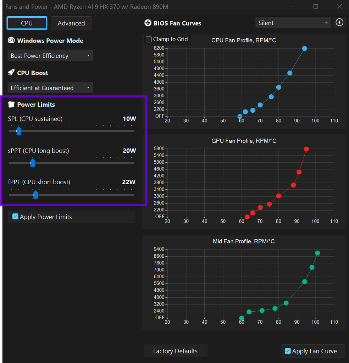Click the Windows Power Mode gauge icon
This screenshot has height=363, width=349.
(x=11, y=40)
